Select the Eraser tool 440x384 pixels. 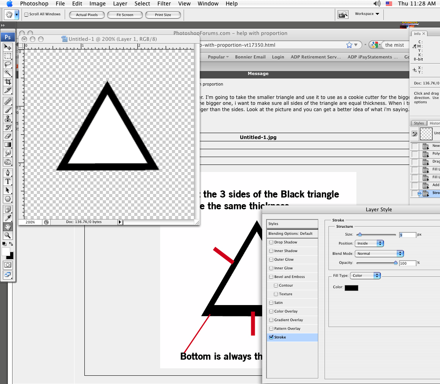(x=7, y=136)
